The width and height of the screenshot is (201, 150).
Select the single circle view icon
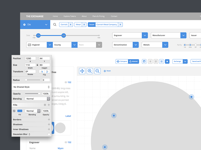click(x=167, y=61)
